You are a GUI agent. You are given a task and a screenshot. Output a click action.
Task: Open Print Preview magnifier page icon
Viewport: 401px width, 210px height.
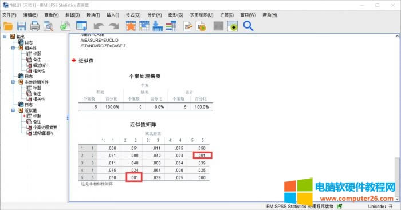coord(48,26)
